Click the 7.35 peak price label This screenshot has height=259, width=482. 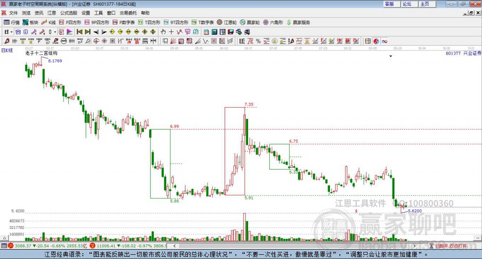tap(249, 104)
